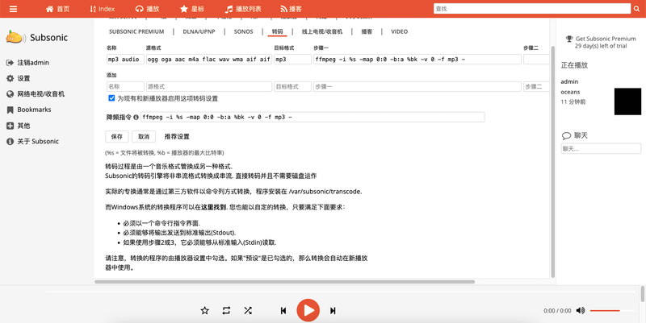This screenshot has width=646, height=323.
Task: Open 其他 in sidebar
Action: tap(18, 126)
